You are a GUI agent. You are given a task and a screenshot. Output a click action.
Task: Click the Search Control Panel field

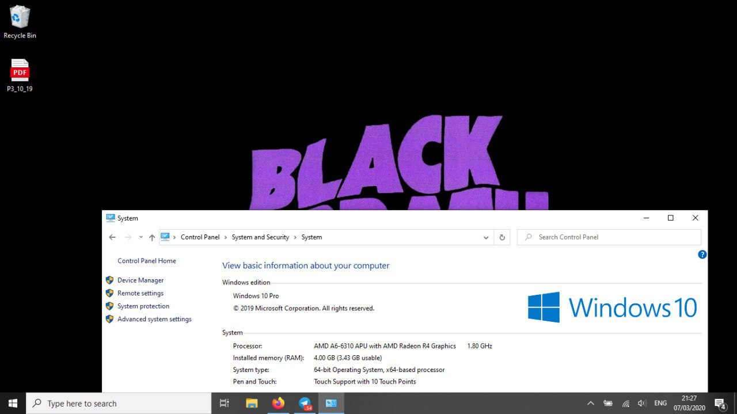[x=609, y=237]
